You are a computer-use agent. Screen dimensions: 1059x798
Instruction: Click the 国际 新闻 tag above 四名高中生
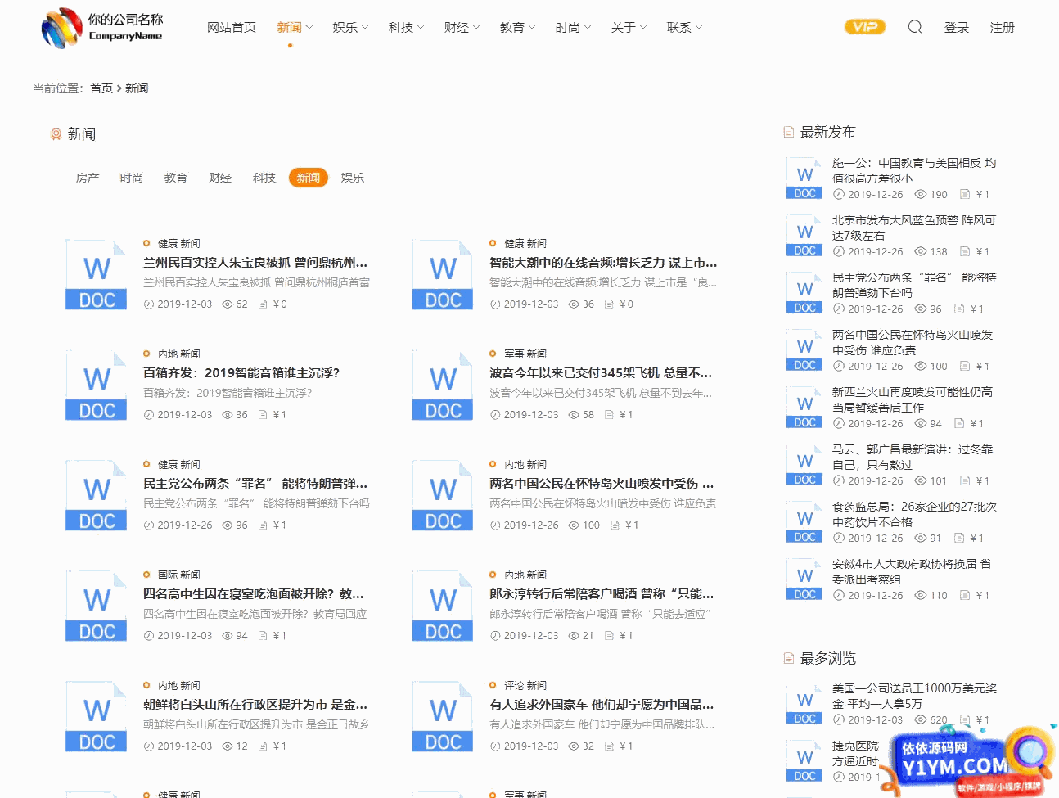click(178, 575)
